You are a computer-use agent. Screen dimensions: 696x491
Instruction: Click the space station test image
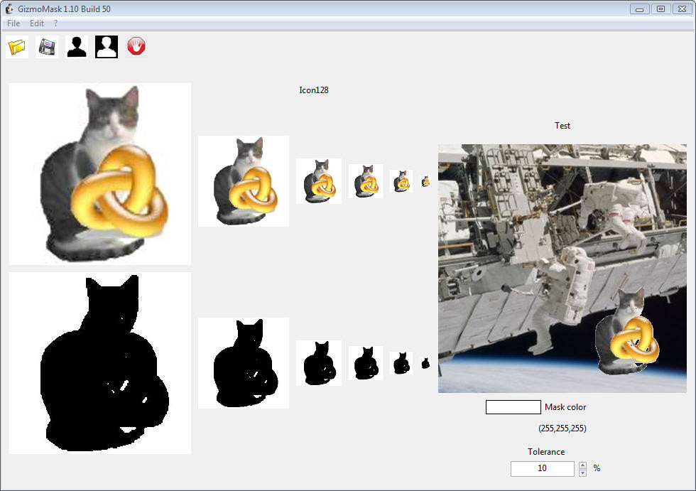[x=562, y=269]
